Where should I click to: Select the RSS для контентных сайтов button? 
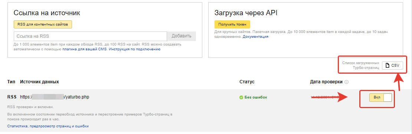[43, 24]
